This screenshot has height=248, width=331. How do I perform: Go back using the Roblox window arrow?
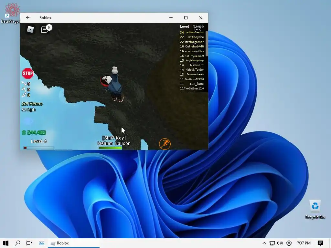coord(28,18)
